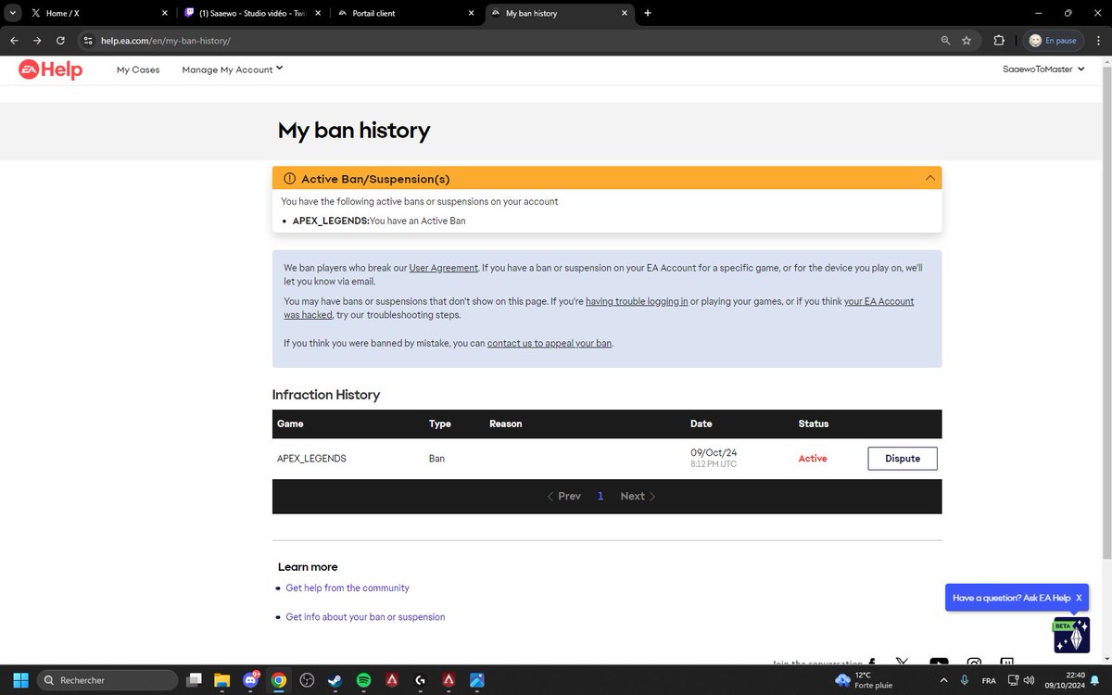
Task: Open OBS Studio from the taskbar
Action: 307,679
